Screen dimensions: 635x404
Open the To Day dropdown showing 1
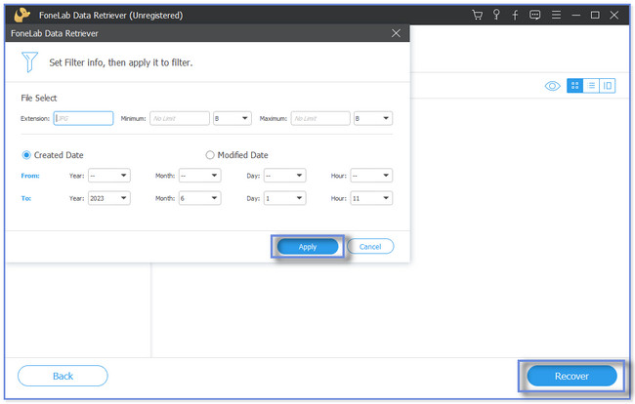pyautogui.click(x=284, y=198)
